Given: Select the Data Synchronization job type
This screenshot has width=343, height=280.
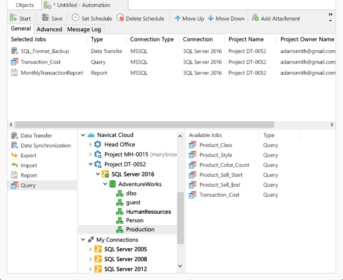Looking at the screenshot, I should [45, 146].
